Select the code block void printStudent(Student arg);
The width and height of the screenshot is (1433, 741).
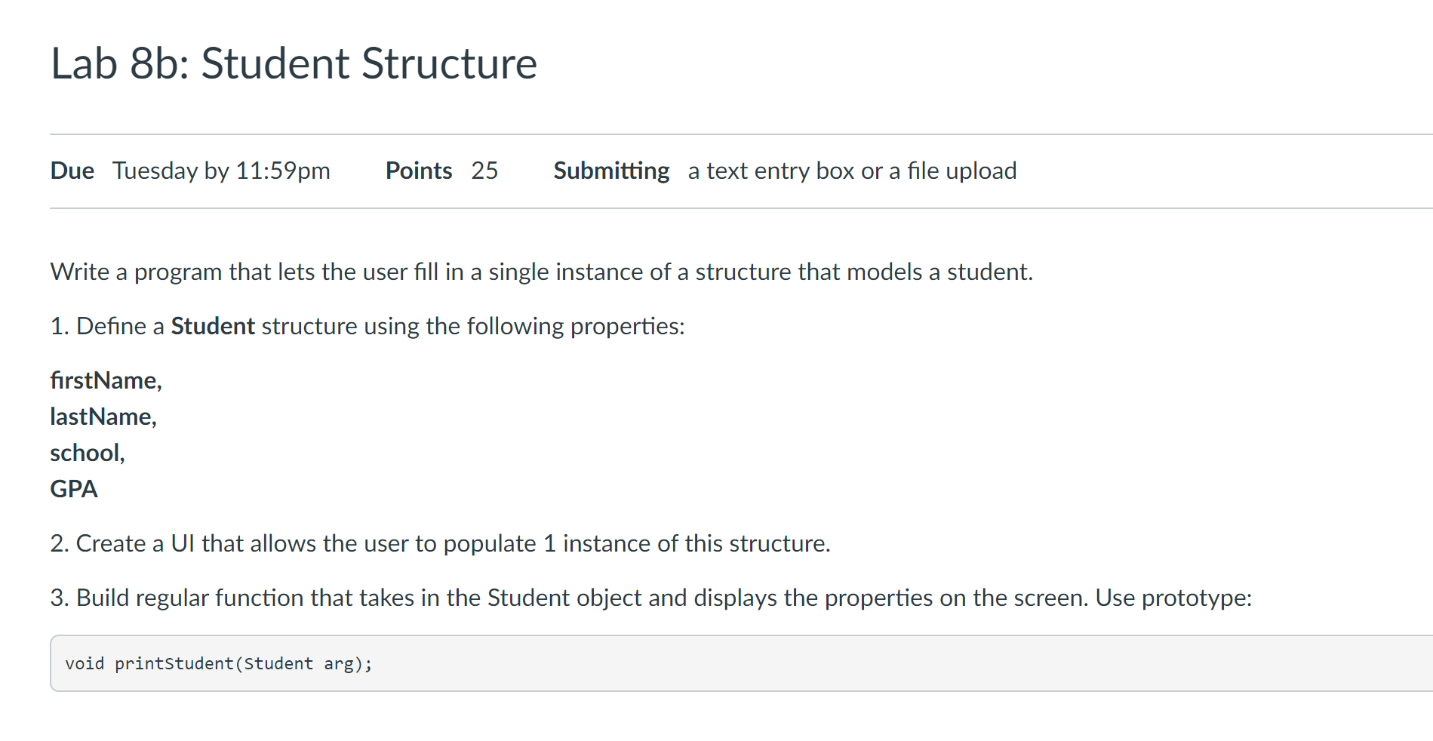[x=218, y=663]
